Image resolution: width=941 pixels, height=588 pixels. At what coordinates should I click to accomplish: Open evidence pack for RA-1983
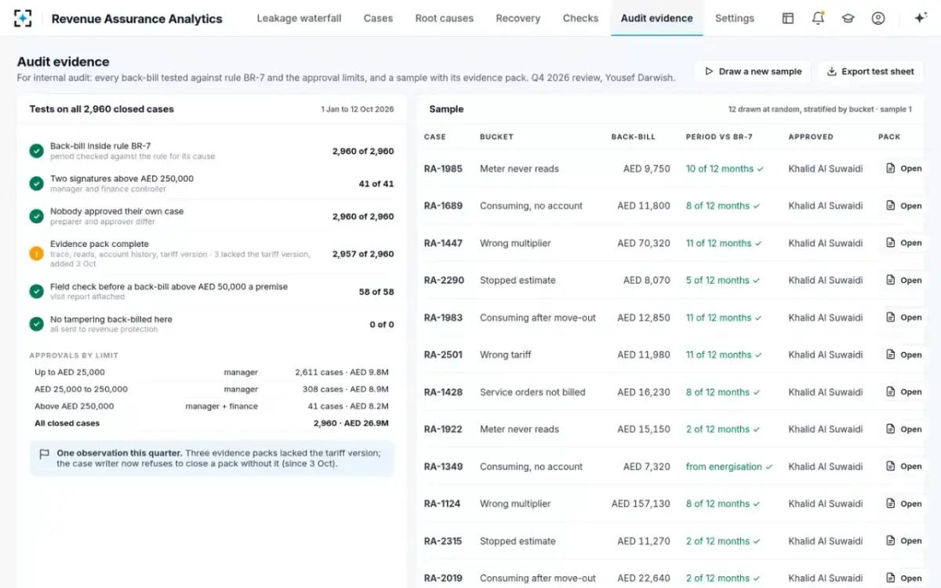coord(903,318)
